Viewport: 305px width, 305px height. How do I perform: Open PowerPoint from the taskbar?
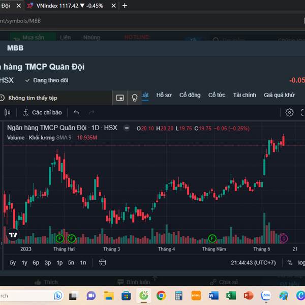coord(249,296)
